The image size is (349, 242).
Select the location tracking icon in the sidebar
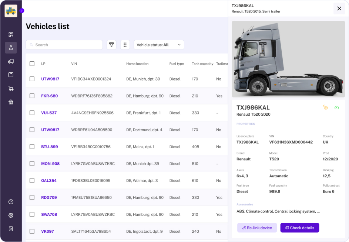coord(11,48)
